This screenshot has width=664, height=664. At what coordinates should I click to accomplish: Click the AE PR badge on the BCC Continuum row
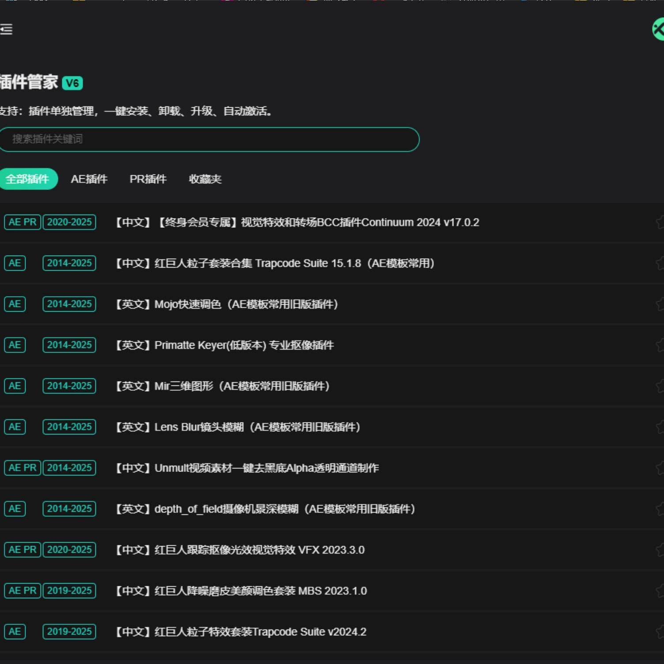pos(22,222)
